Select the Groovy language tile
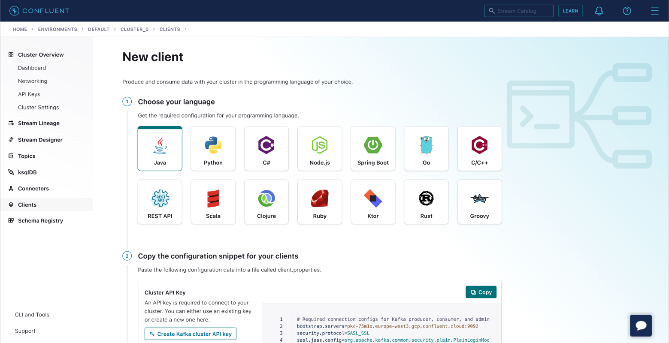 tap(479, 202)
